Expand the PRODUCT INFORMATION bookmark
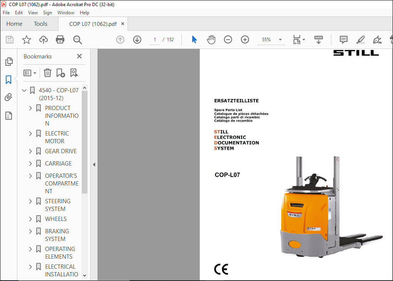The image size is (393, 281). click(x=30, y=108)
